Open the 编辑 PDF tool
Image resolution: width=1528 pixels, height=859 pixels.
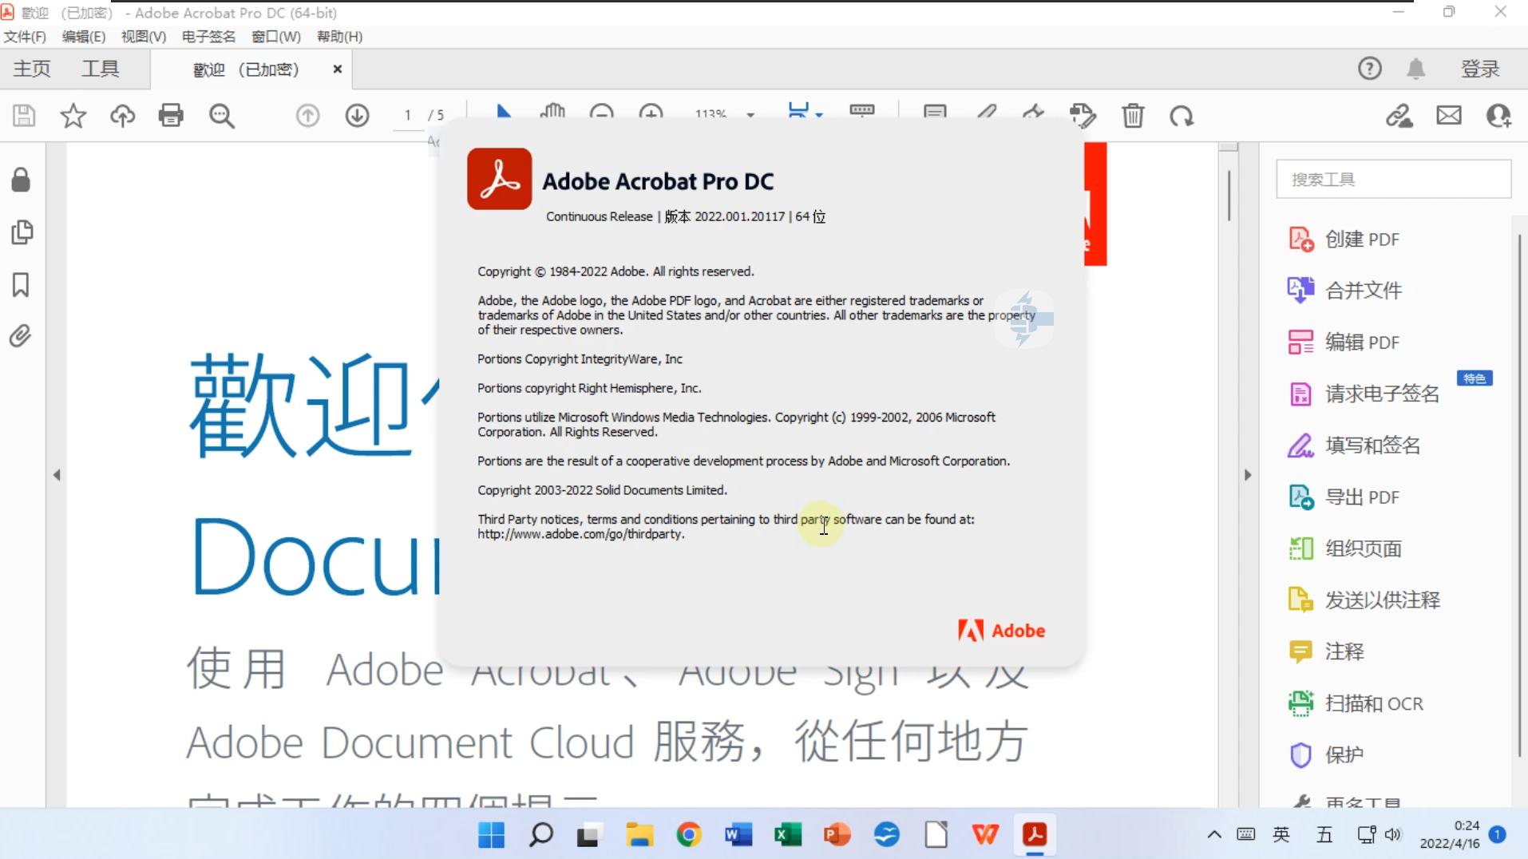point(1361,342)
